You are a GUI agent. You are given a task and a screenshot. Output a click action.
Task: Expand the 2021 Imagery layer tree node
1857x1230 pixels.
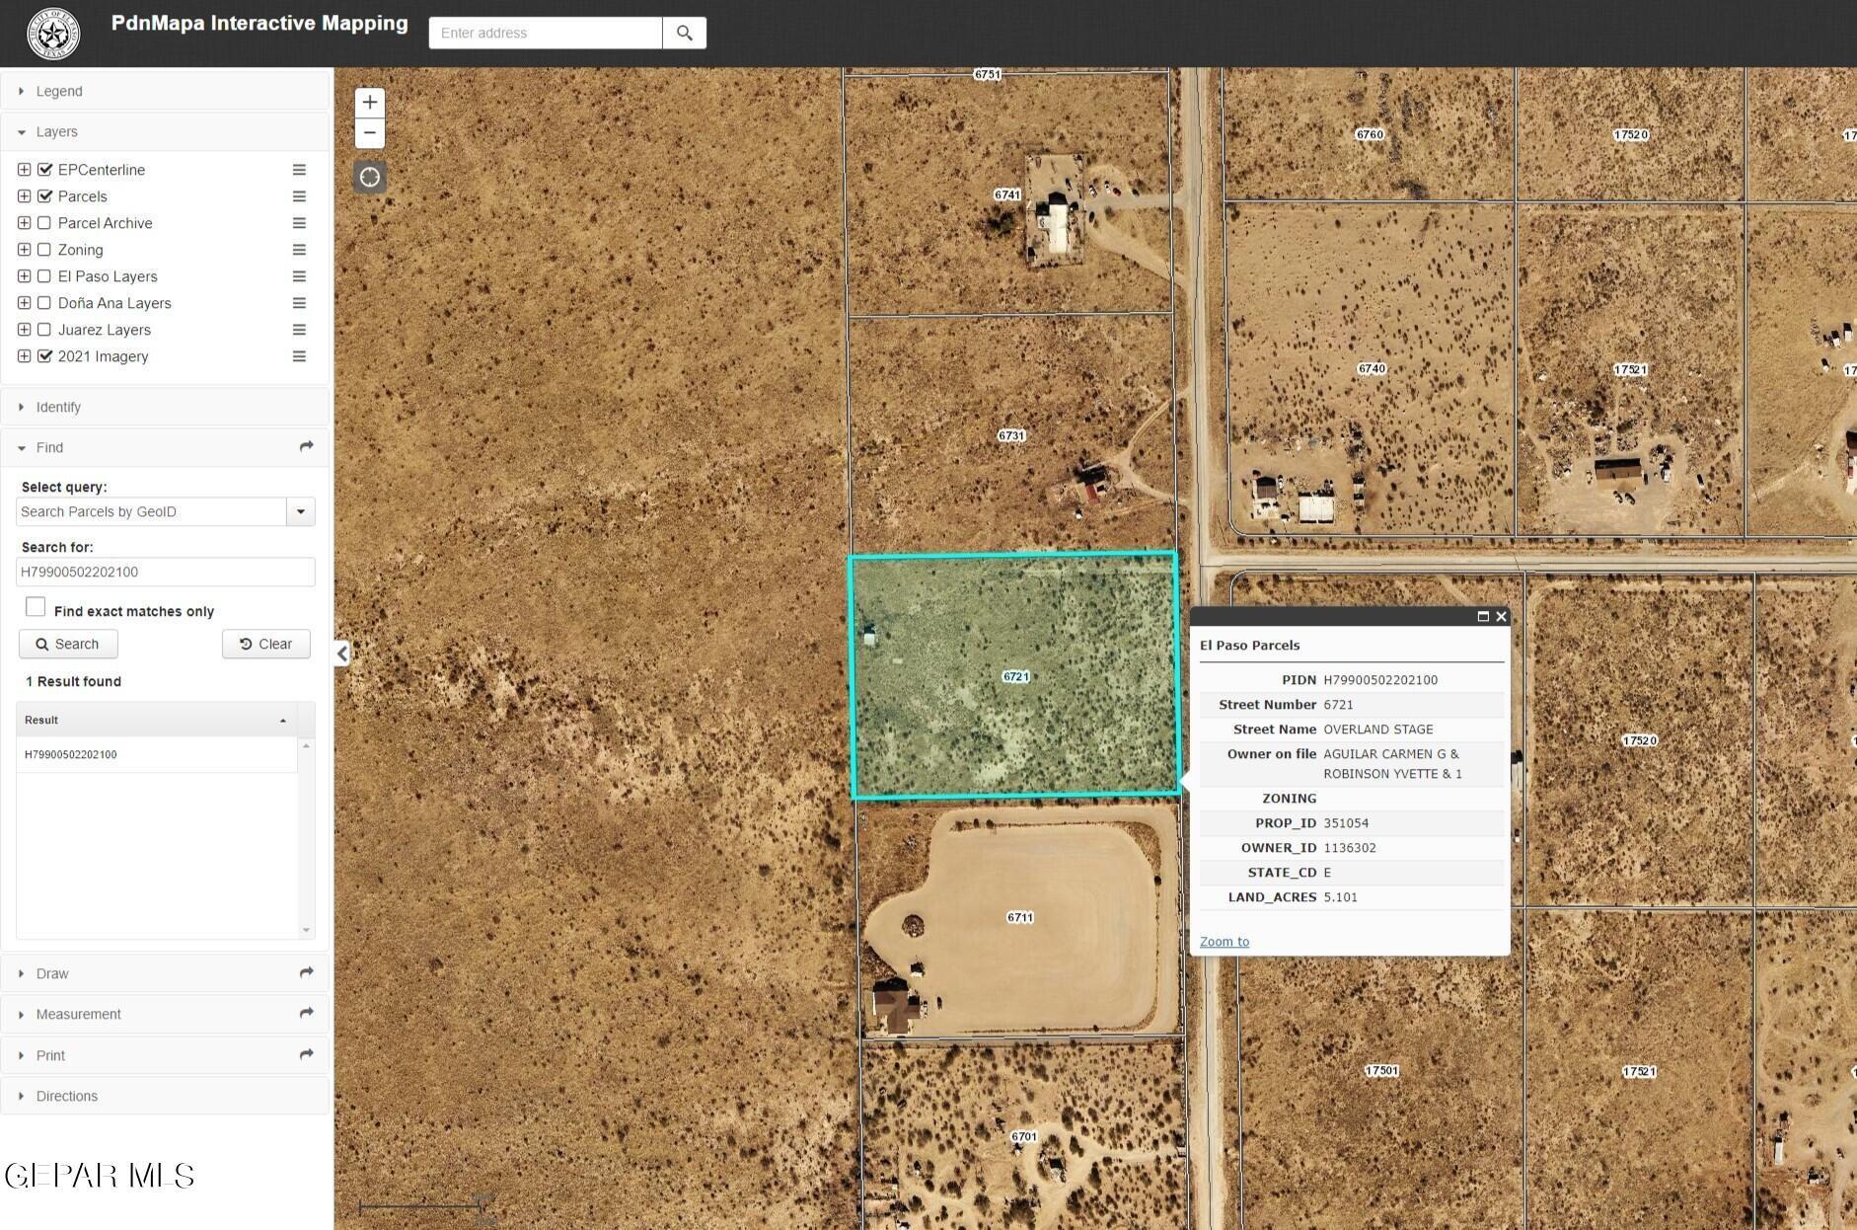24,356
